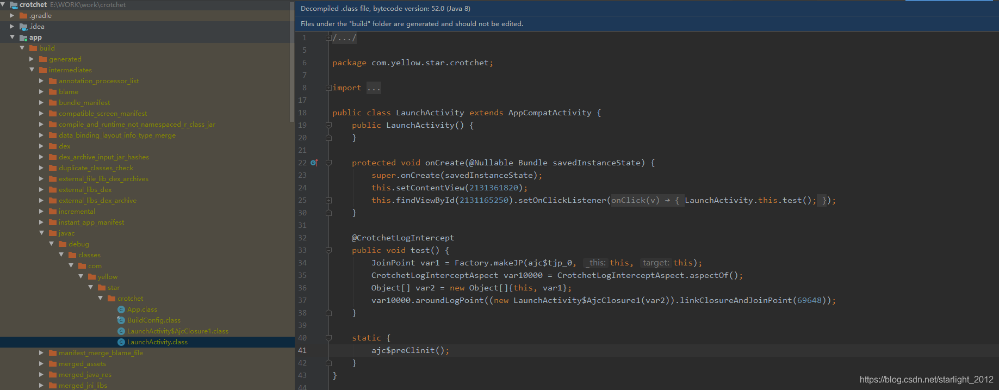The height and width of the screenshot is (390, 999).
Task: Collapse the app module node
Action: point(12,37)
